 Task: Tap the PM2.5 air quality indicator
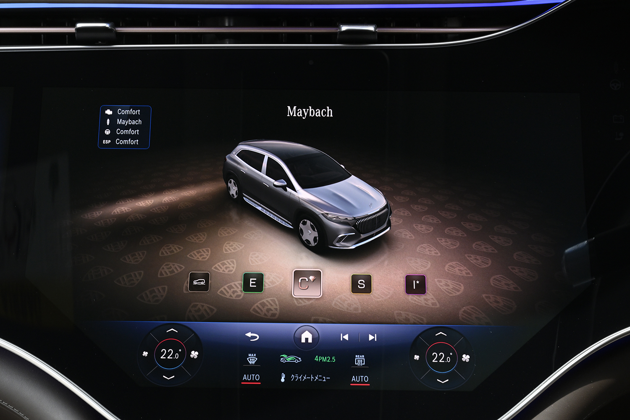coord(325,359)
